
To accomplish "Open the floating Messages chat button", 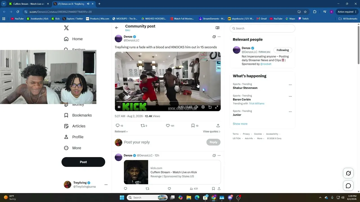I will point(348,186).
